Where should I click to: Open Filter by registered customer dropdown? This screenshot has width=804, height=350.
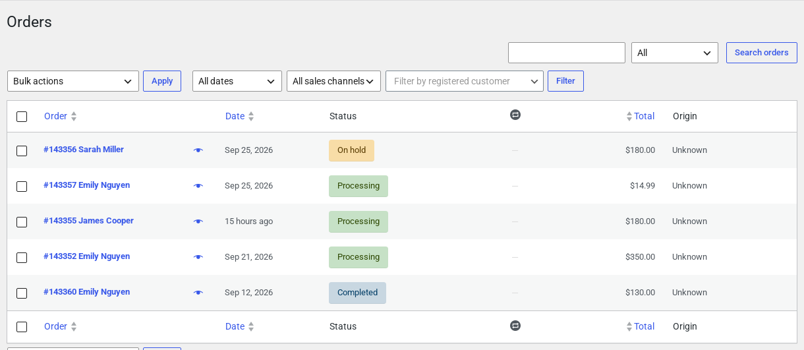pos(465,81)
